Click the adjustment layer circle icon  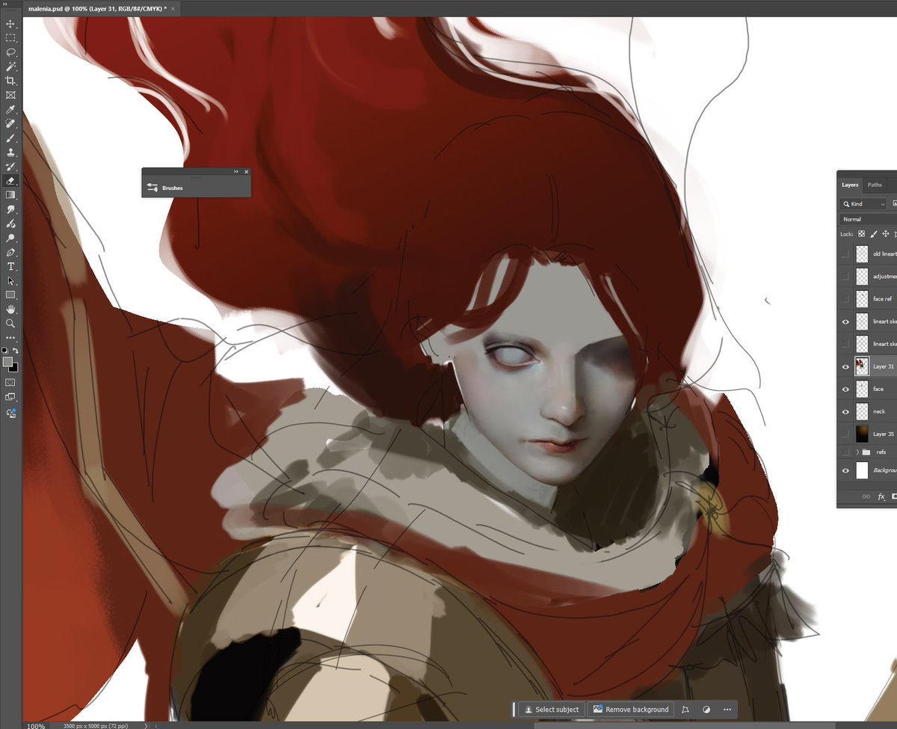pyautogui.click(x=706, y=710)
